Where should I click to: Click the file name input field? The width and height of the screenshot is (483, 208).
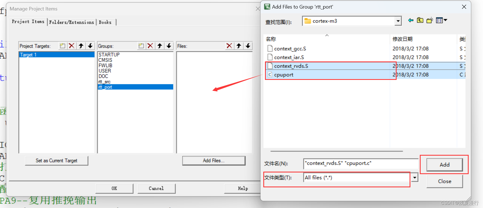pyautogui.click(x=360, y=163)
